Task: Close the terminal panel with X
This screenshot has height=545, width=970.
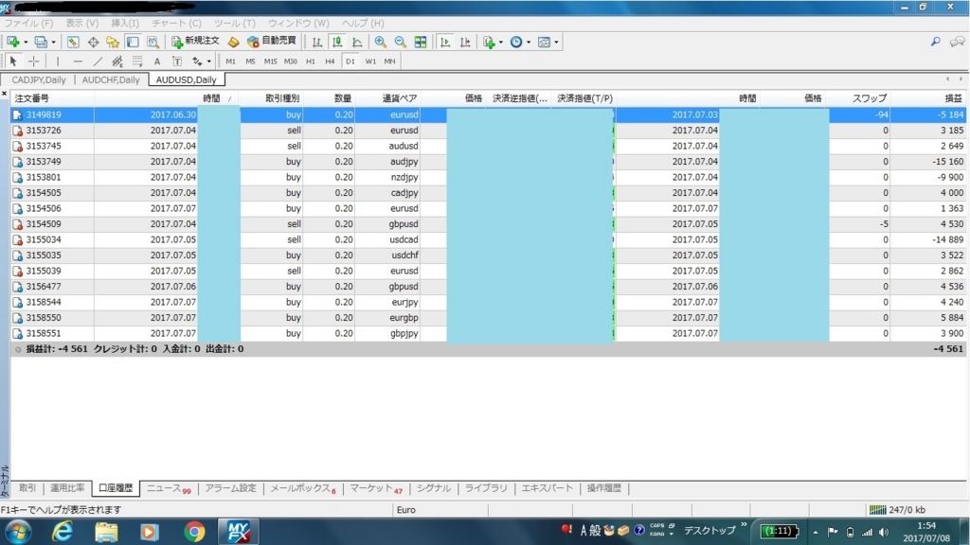Action: pos(5,94)
